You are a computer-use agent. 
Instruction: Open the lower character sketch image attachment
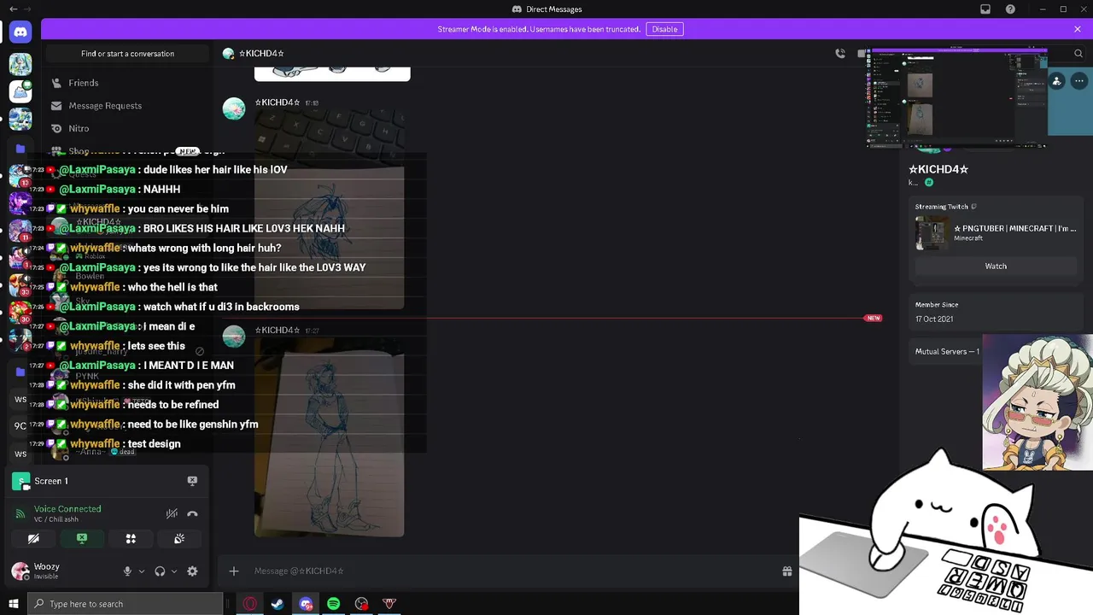pyautogui.click(x=329, y=437)
